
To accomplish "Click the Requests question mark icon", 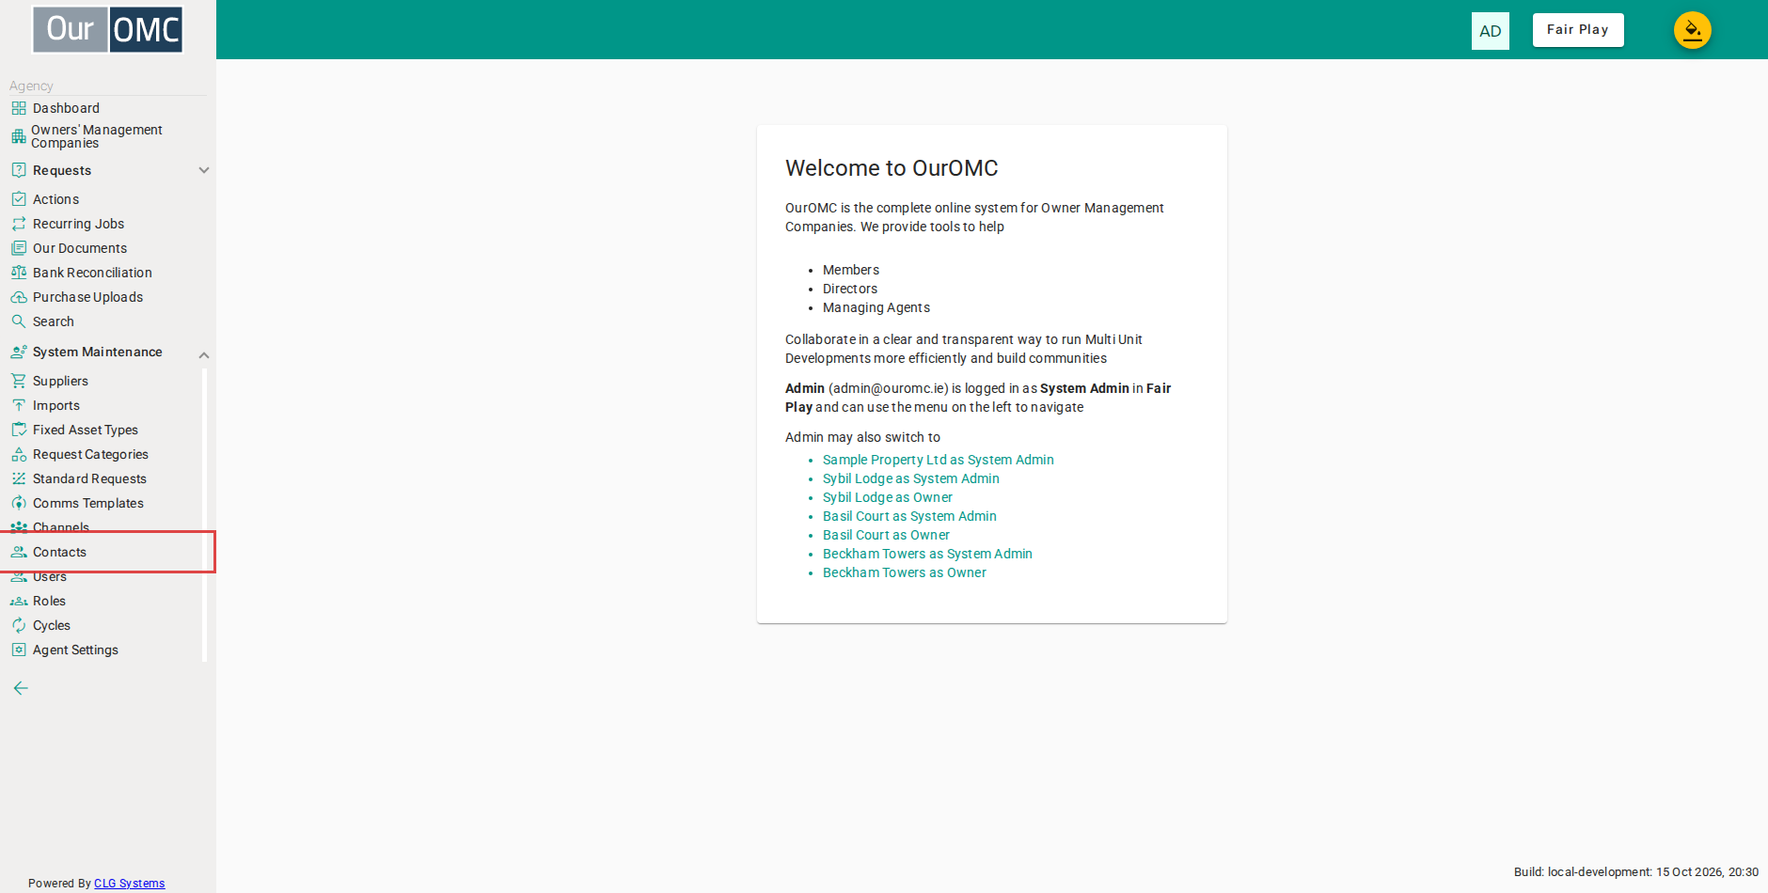I will click(19, 170).
